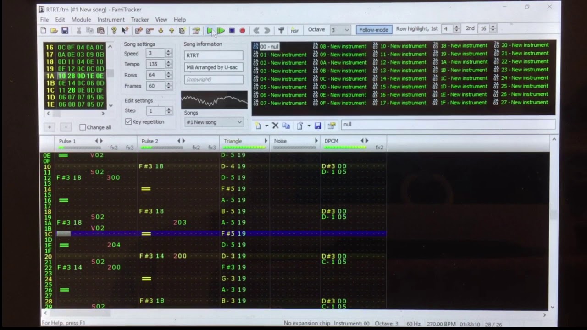Increase the Rows value with the stepper
Image resolution: width=587 pixels, height=330 pixels.
pos(168,73)
